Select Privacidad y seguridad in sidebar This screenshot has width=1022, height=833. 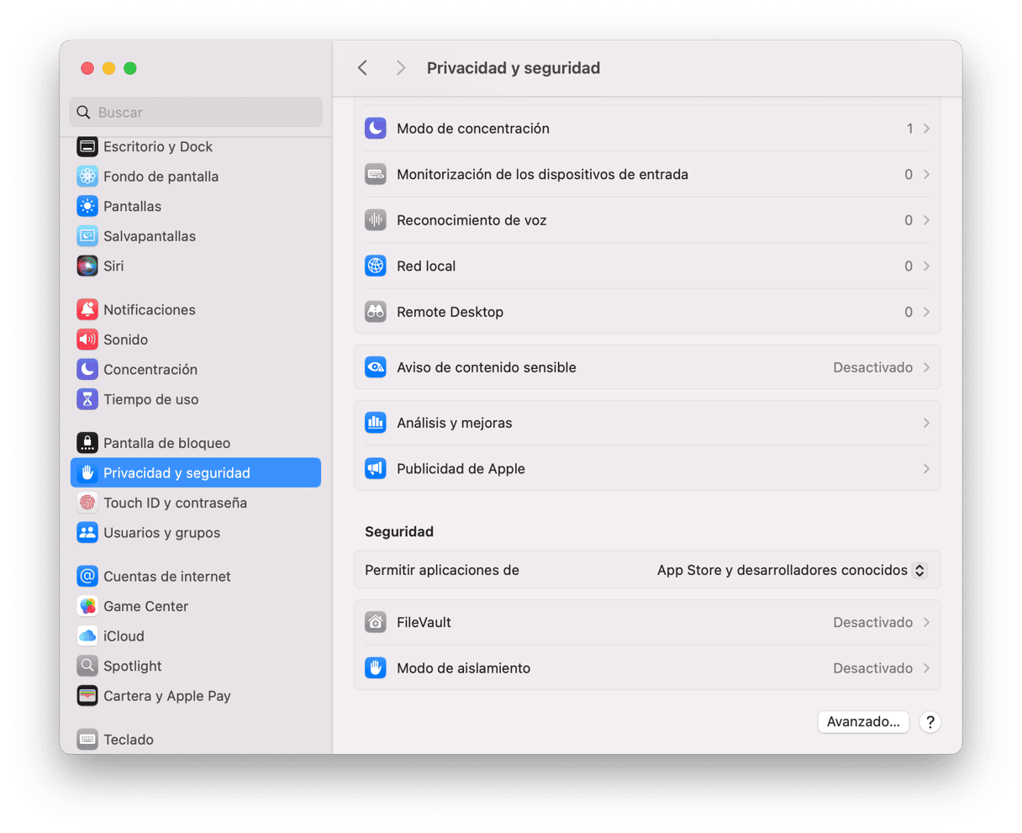click(196, 472)
